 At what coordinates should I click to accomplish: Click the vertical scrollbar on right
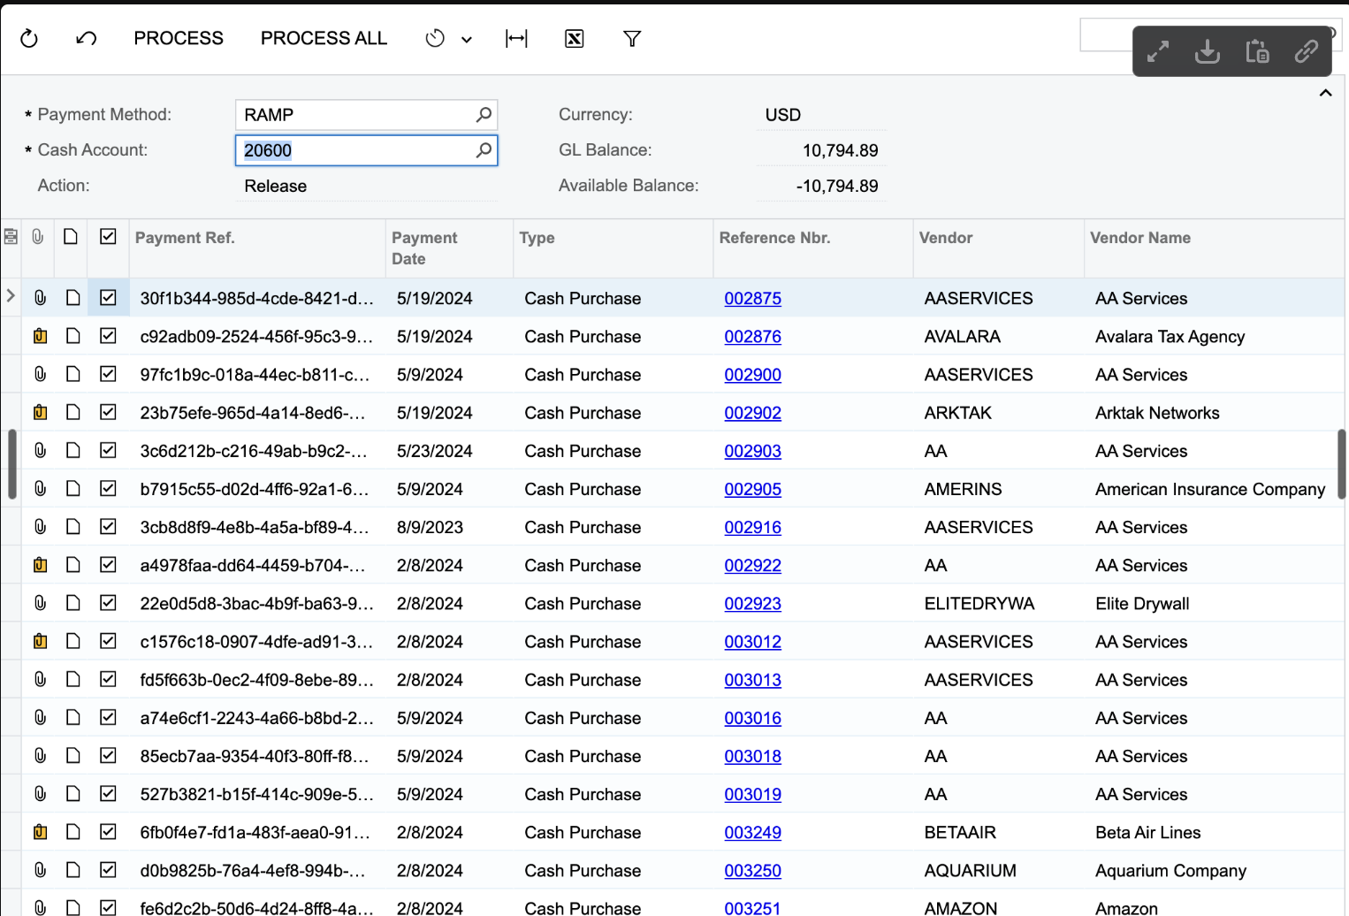[x=1341, y=464]
